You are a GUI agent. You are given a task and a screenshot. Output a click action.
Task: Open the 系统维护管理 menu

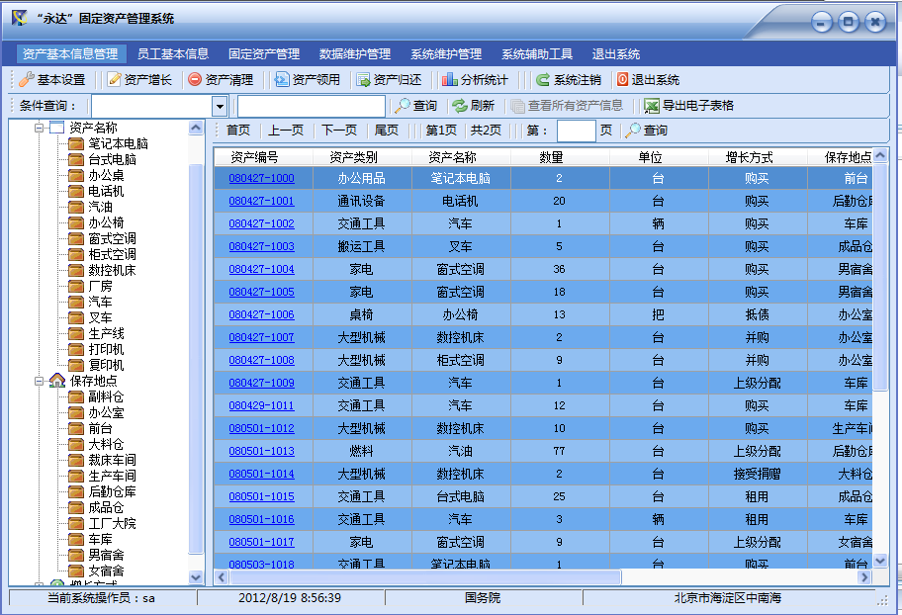click(446, 54)
